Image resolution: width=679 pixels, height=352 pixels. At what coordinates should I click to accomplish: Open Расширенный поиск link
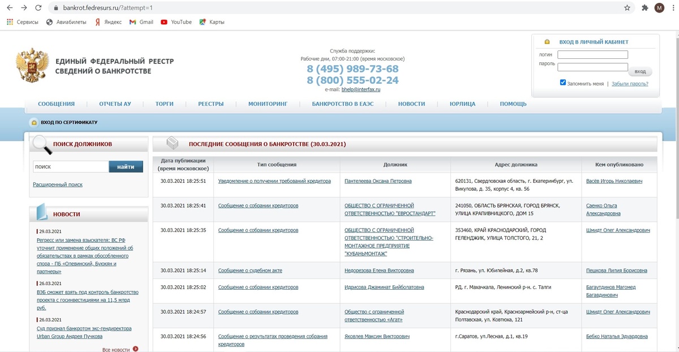58,184
